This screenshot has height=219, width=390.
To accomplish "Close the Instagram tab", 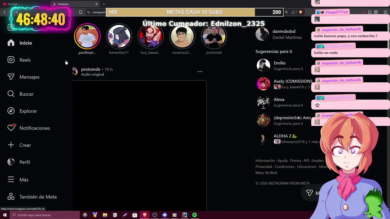I will 97,4.
